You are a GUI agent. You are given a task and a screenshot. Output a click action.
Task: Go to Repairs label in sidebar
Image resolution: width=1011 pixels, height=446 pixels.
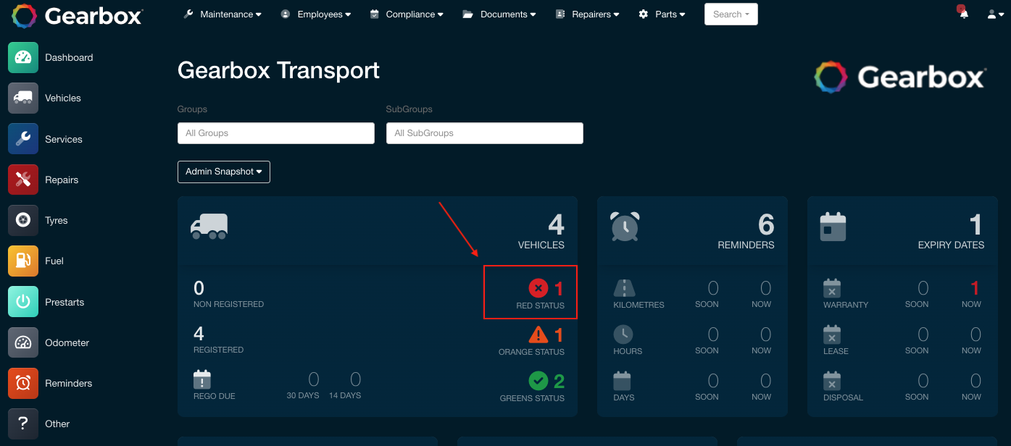62,180
